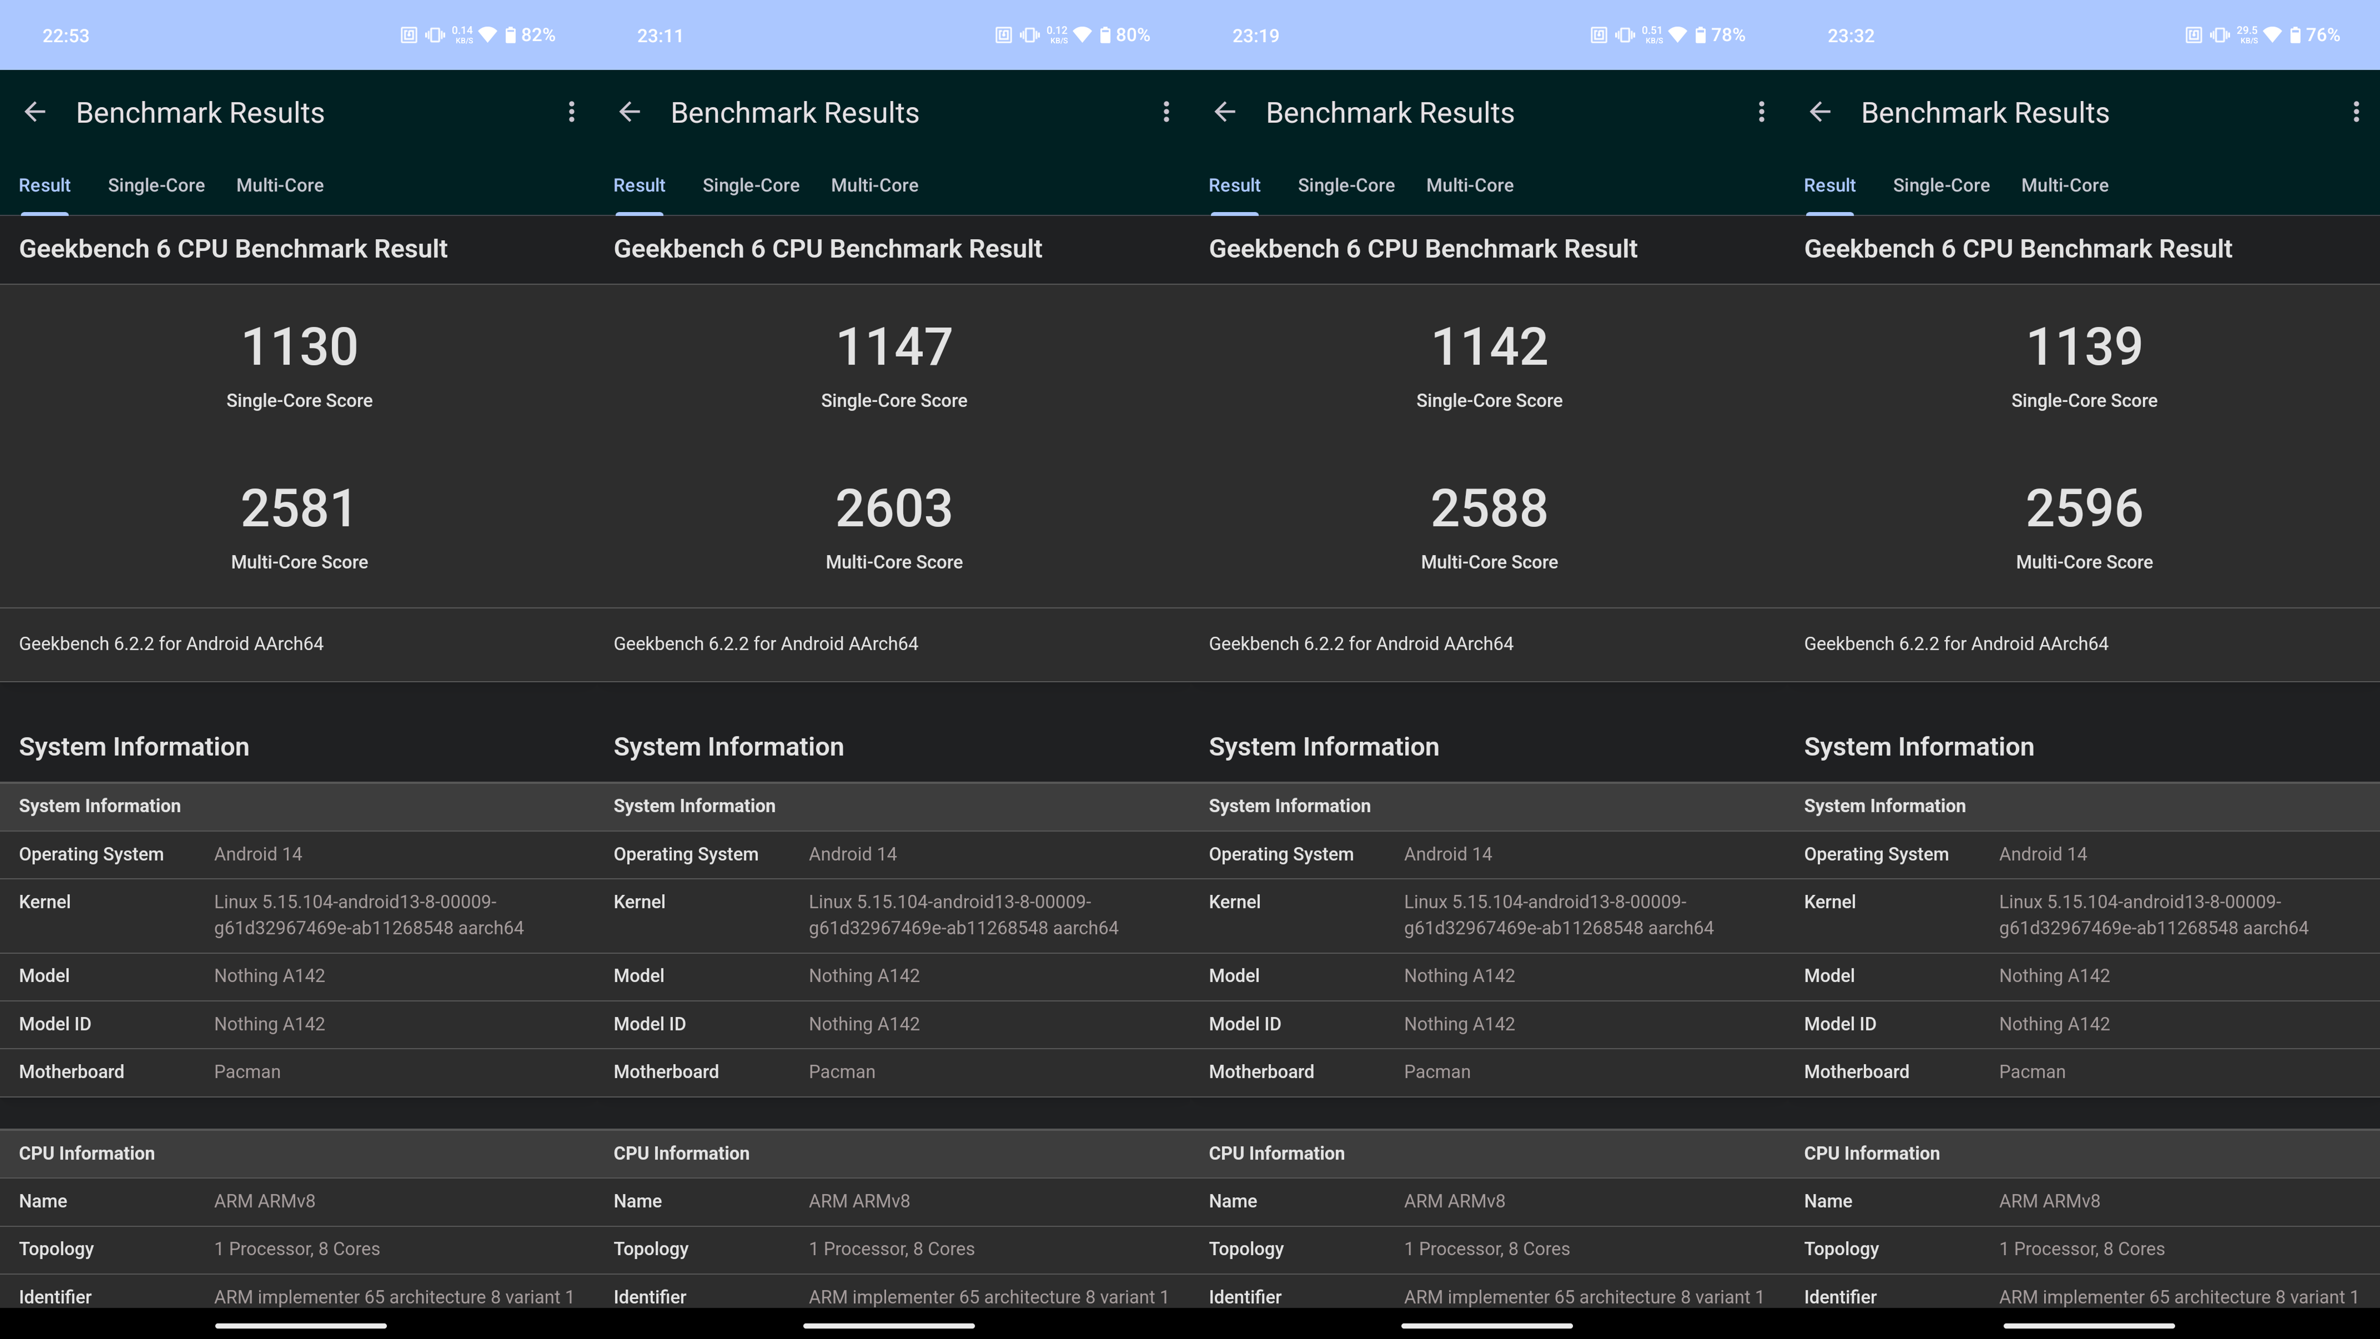Open three-dot menu beside the 1142 score panel

[1762, 113]
